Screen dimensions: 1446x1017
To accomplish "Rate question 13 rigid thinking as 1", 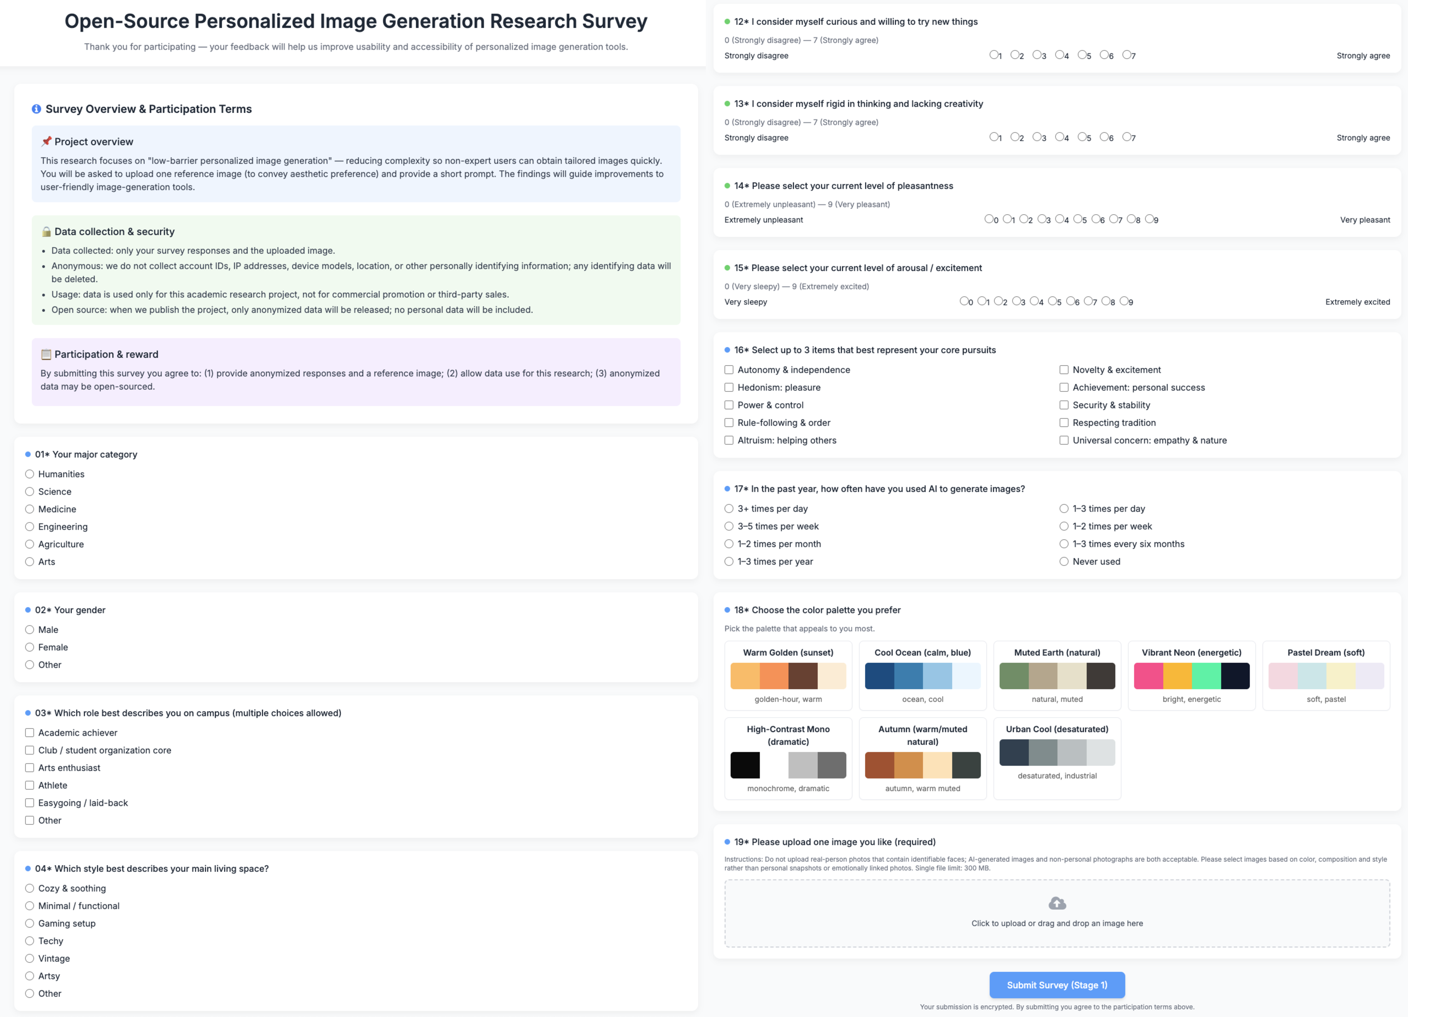I will point(993,137).
